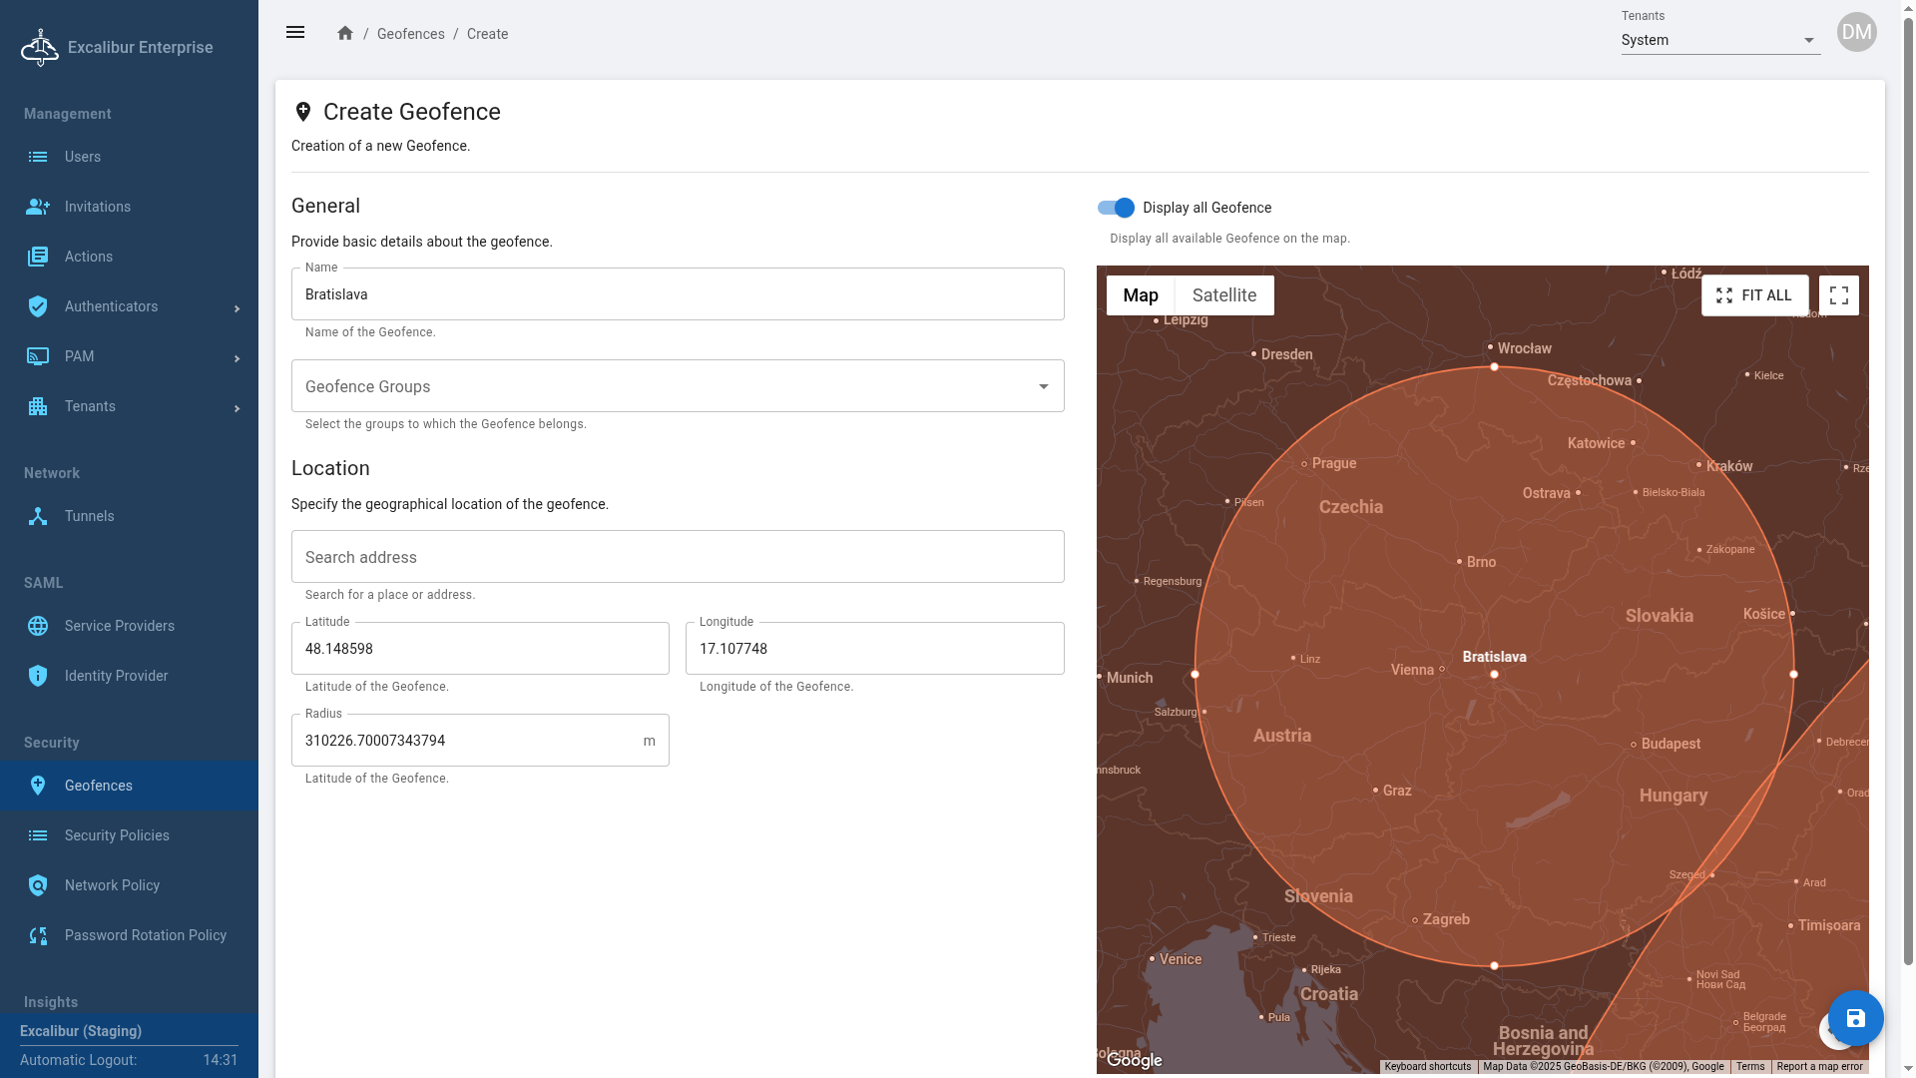This screenshot has width=1916, height=1078.
Task: Click the hamburger menu icon
Action: 295,33
